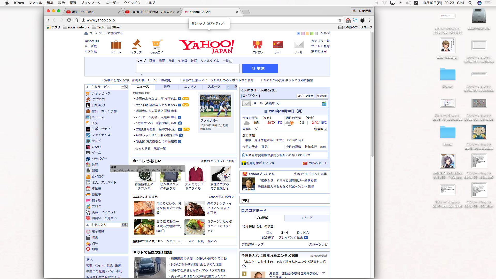This screenshot has height=279, width=496.
Task: Click the browser address bar showing www.yahoo.co.jp
Action: point(209,20)
